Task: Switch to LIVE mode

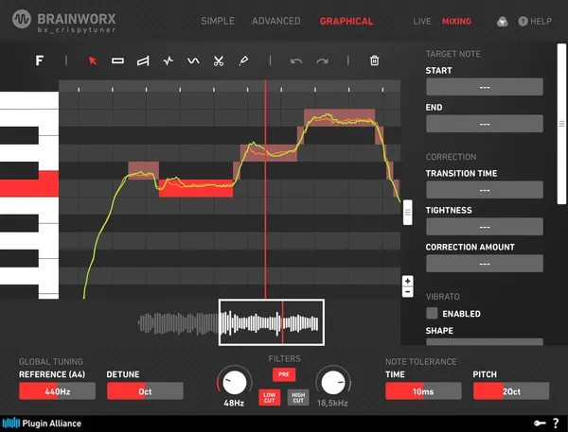Action: (422, 22)
